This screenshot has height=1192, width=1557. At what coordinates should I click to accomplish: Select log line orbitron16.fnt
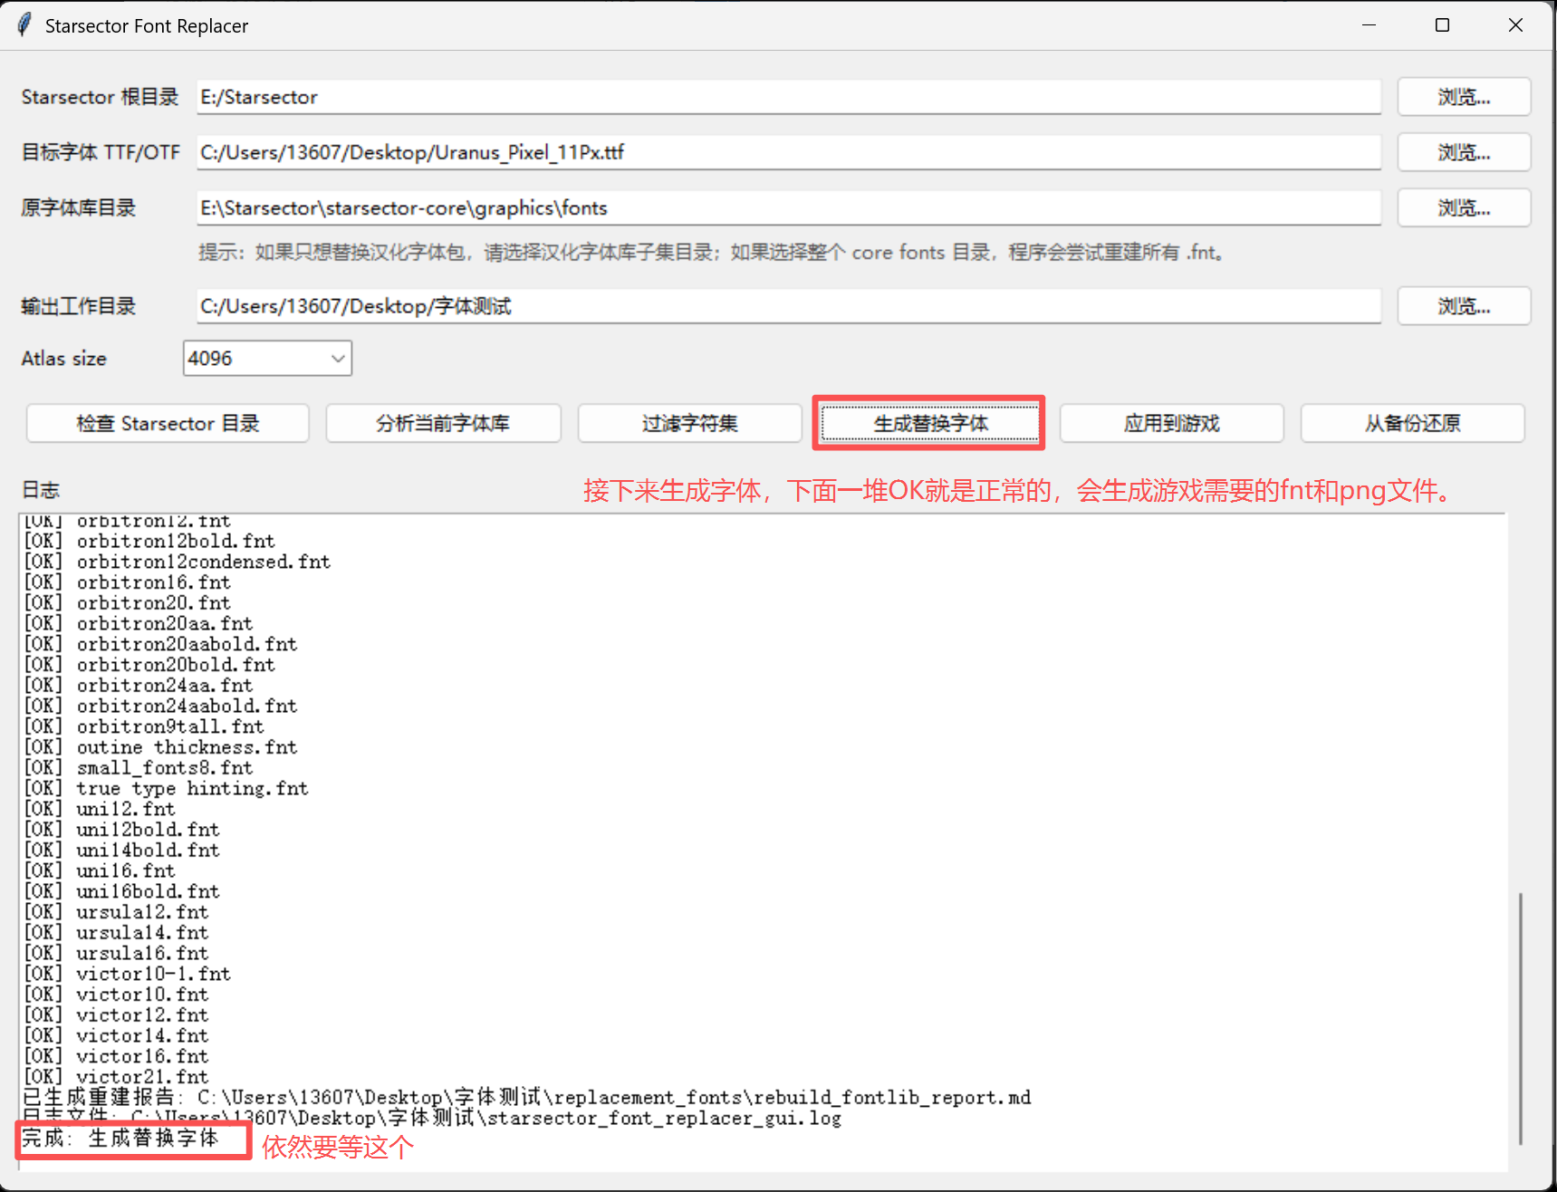(x=127, y=582)
